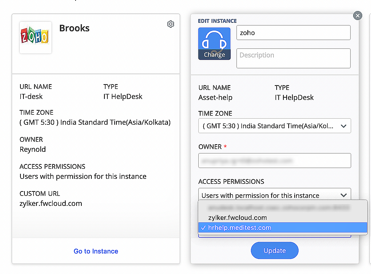Close the Edit Instance dialog
Viewport: 371px width, 274px height.
click(358, 16)
